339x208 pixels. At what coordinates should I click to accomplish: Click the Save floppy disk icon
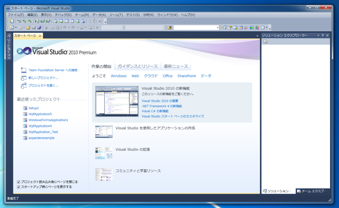(x=34, y=27)
